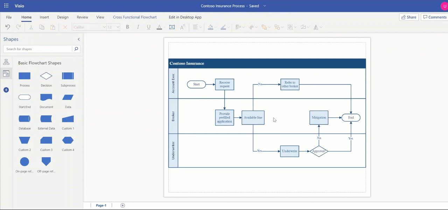Open the shape fill color tool

pos(211,27)
